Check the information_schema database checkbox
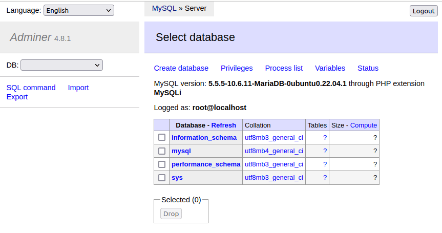 click(162, 137)
